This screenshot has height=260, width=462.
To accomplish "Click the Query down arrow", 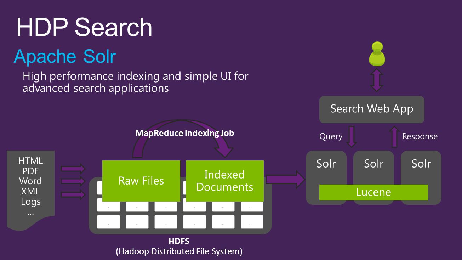I will tap(351, 136).
